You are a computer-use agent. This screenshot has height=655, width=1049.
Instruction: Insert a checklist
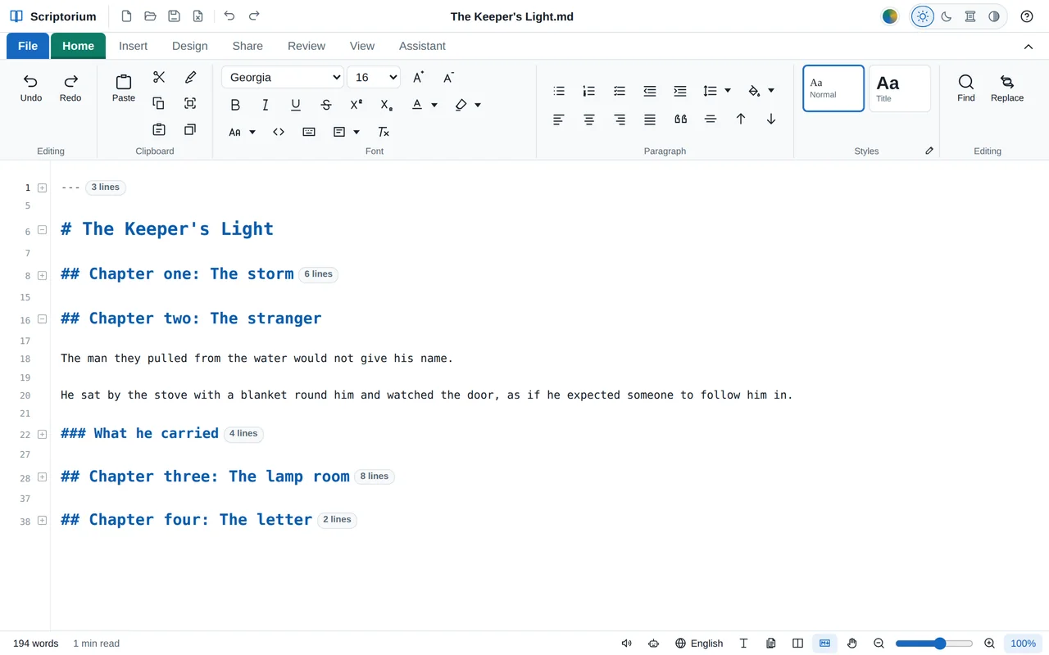point(620,91)
